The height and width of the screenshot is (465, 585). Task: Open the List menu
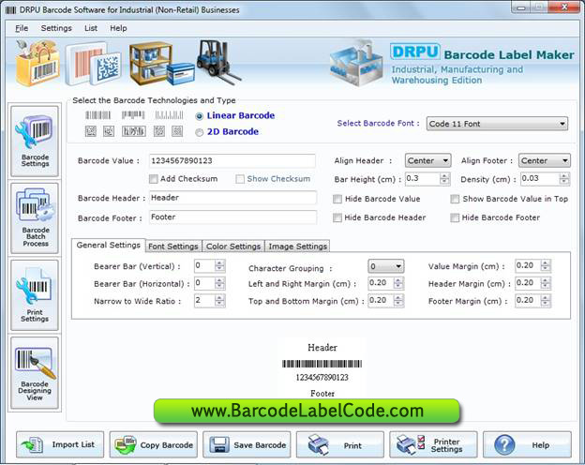coord(91,28)
